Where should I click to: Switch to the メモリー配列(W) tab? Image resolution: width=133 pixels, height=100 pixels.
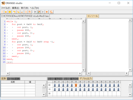[71, 79]
